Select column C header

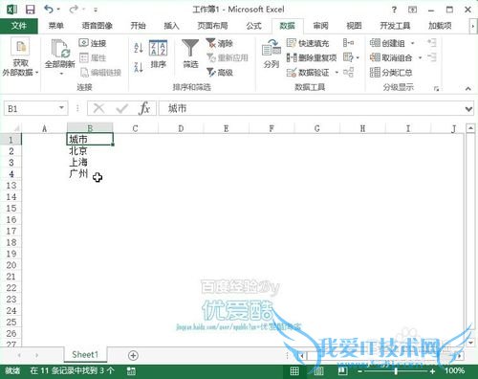point(135,128)
